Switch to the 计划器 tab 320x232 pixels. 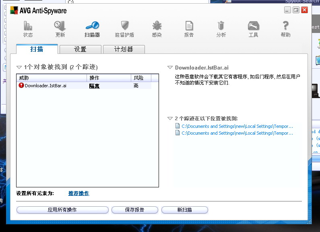124,49
